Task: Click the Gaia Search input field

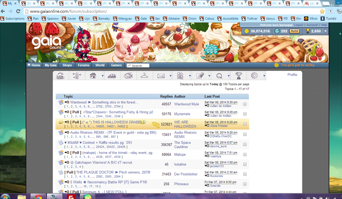Action: [x=138, y=65]
